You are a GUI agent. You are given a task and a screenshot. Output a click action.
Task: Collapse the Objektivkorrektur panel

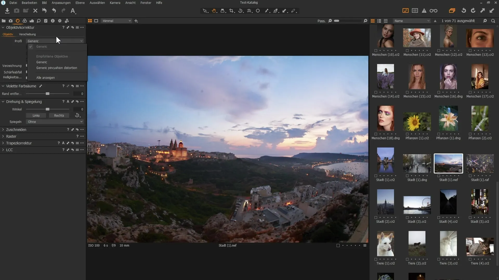(3, 27)
